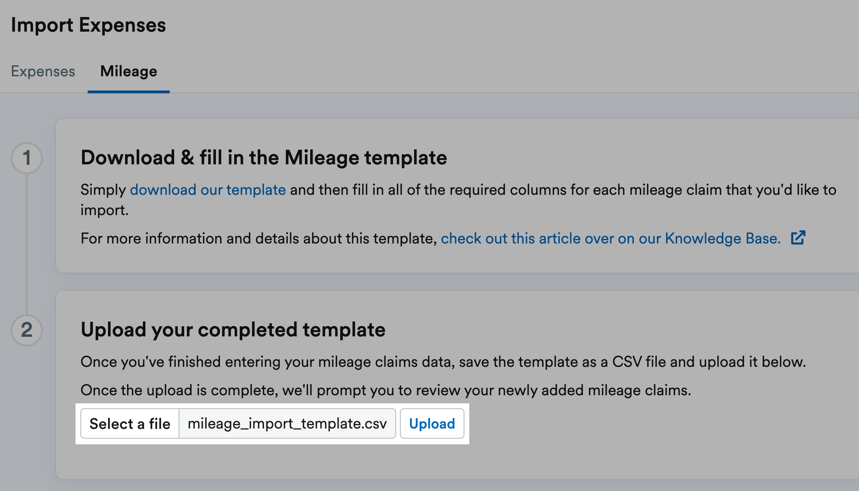The image size is (859, 491).
Task: Click the 'For more information and details' text
Action: (259, 239)
